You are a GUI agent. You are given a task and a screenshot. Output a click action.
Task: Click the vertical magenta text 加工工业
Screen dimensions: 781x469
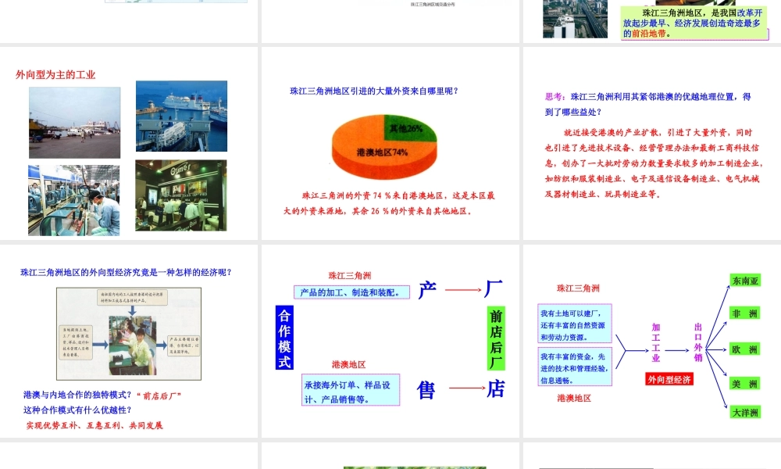tap(656, 342)
